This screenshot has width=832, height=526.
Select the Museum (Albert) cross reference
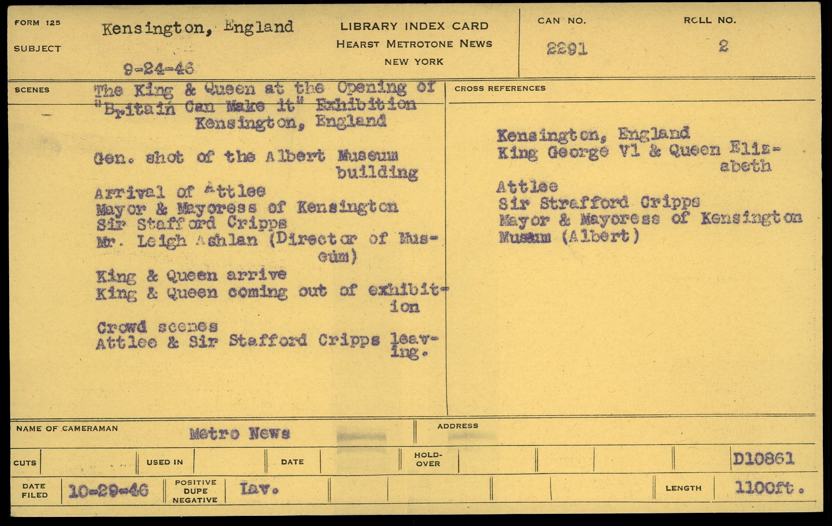coord(569,236)
